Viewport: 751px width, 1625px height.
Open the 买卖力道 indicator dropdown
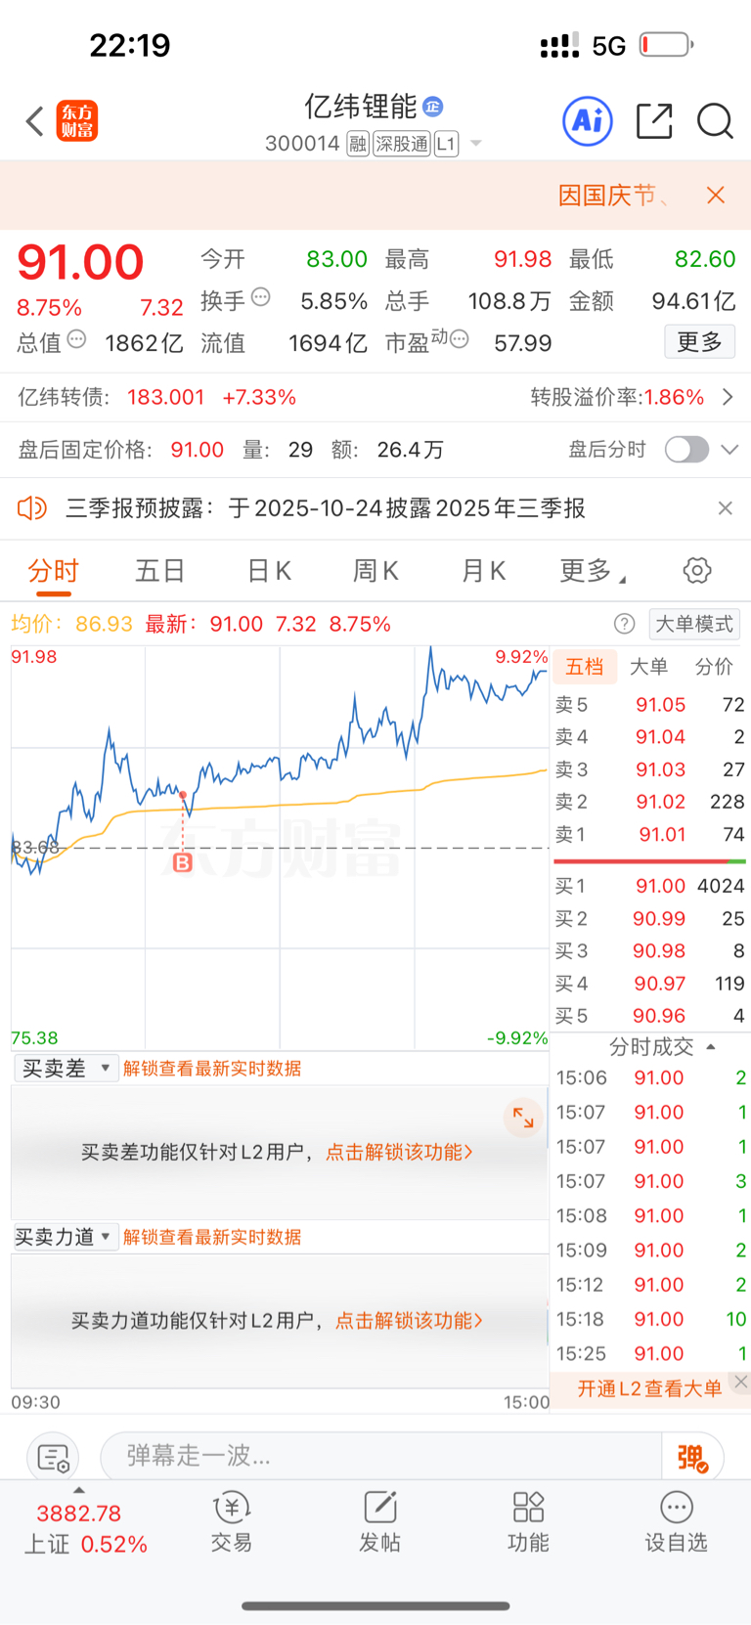[66, 1237]
